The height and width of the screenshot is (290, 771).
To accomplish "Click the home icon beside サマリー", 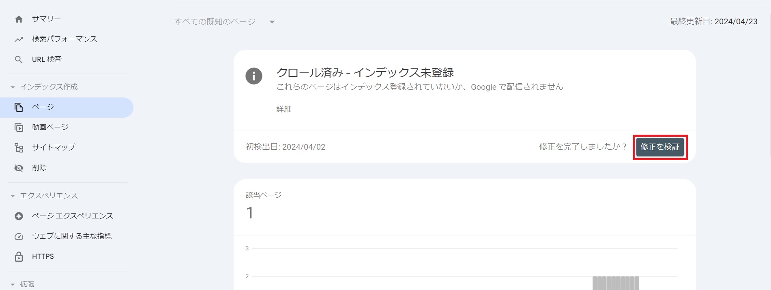I will point(19,19).
